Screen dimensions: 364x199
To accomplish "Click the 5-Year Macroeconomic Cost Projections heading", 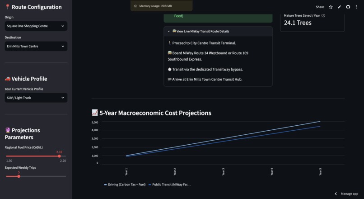I will pos(152,113).
